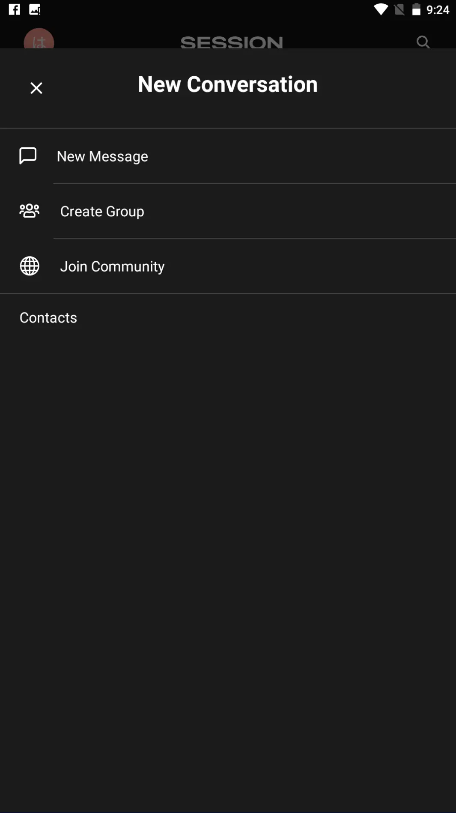
Task: Close the New Conversation sheet
Action: pos(36,88)
